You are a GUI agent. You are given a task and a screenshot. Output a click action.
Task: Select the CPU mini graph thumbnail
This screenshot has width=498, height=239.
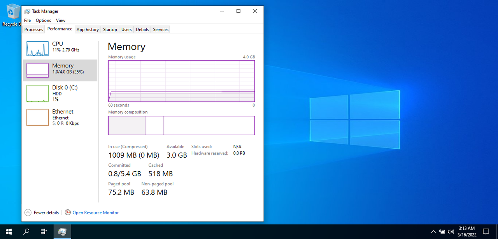click(37, 48)
